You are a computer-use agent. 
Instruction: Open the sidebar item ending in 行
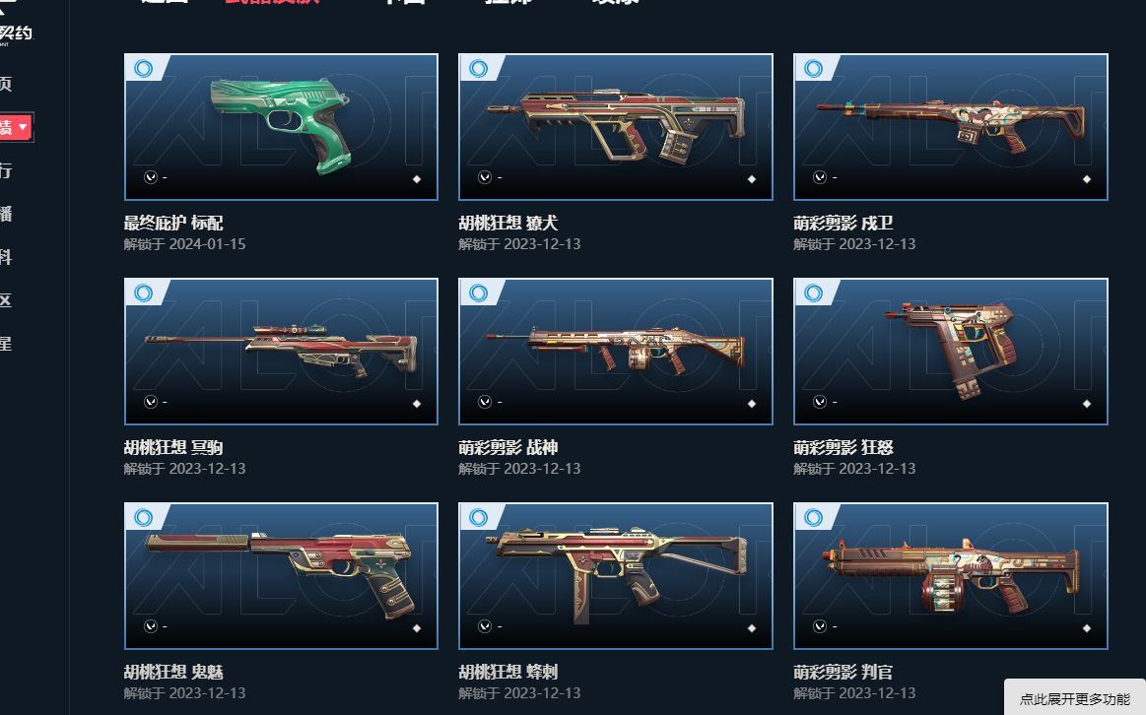6,171
